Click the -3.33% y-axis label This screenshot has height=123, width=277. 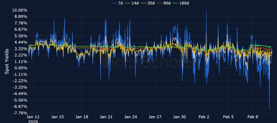20,87
